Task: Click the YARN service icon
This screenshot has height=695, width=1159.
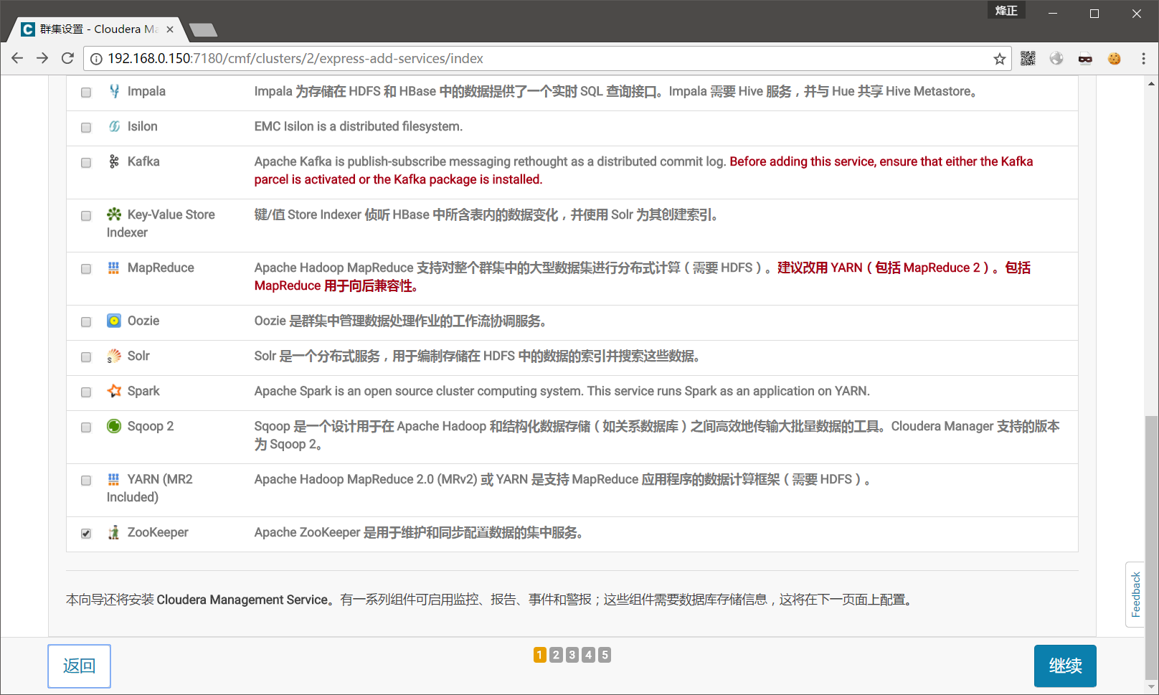Action: (114, 479)
